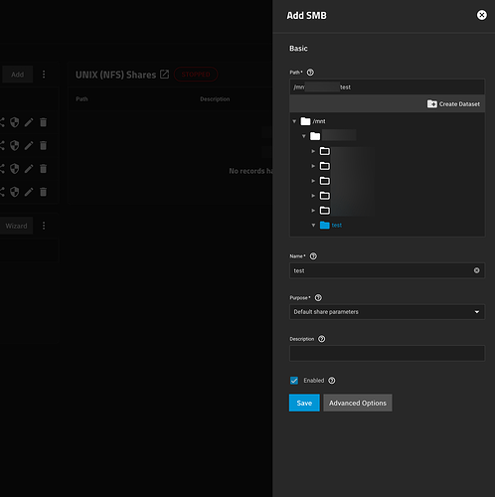Click the Name field help icon
Viewport: 495px width, 497px height.
pos(313,256)
